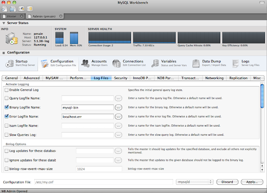Click the binlog-row-event-max-size 1024 field
Screen dimensions: 267x193
pos(99,169)
